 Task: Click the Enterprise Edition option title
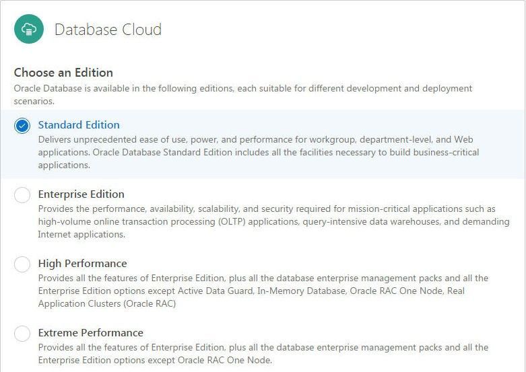[81, 194]
